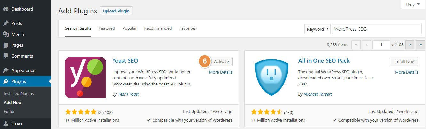Jump to last page of results
The image size is (426, 129).
coord(420,45)
